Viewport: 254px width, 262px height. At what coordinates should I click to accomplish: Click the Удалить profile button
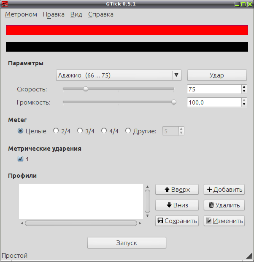click(x=224, y=205)
